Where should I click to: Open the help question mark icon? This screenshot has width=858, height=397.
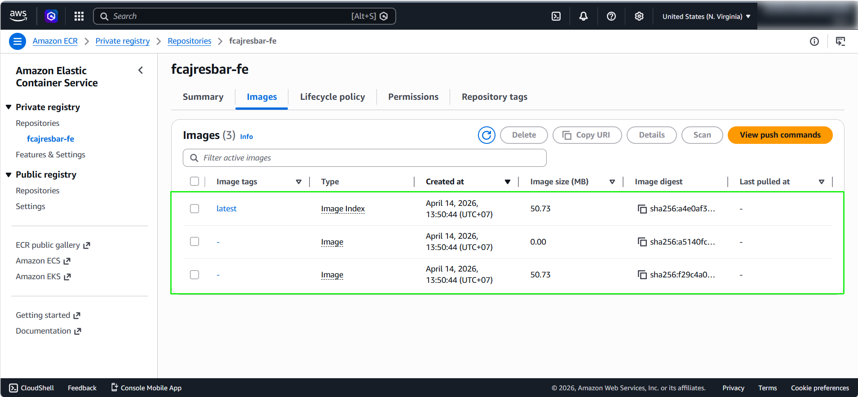click(x=611, y=16)
